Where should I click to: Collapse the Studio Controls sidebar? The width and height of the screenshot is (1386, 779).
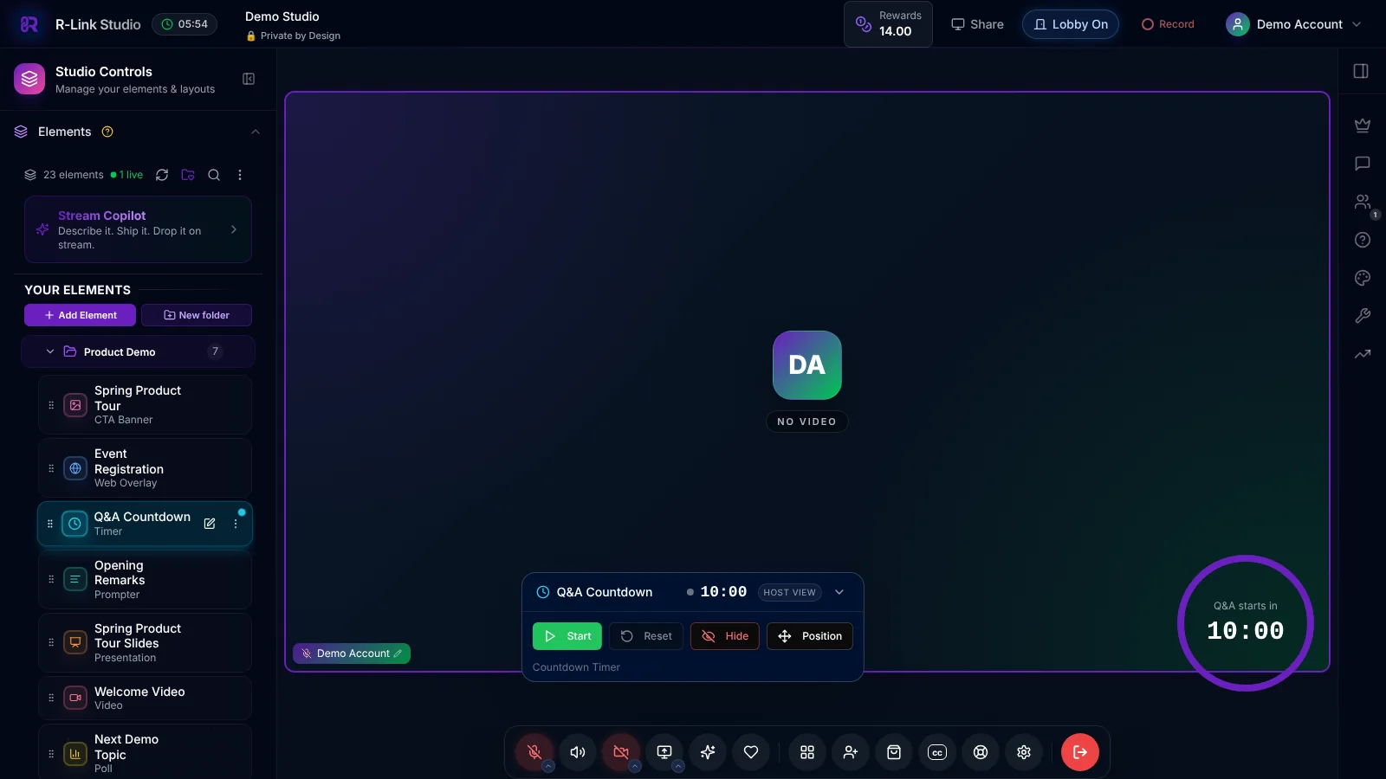click(x=249, y=79)
